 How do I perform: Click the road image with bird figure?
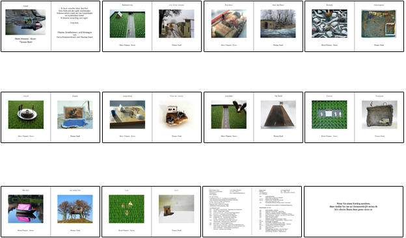229,114
